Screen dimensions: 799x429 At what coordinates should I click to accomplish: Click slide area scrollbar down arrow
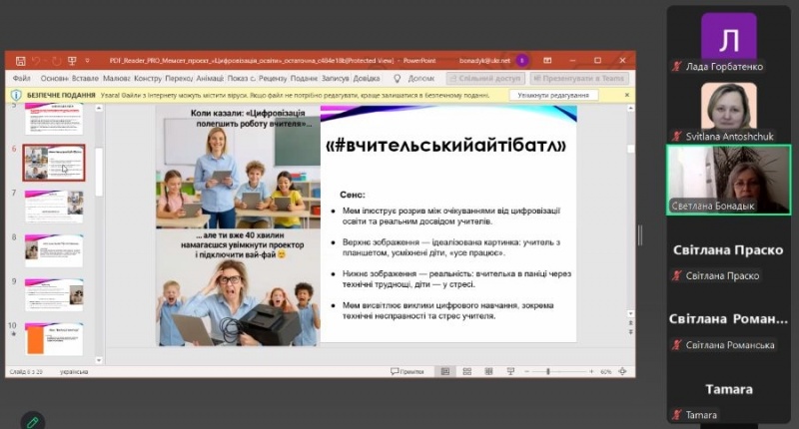click(631, 313)
